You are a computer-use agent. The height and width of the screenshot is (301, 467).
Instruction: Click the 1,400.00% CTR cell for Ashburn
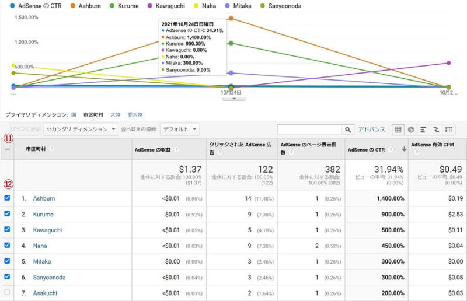pos(390,198)
